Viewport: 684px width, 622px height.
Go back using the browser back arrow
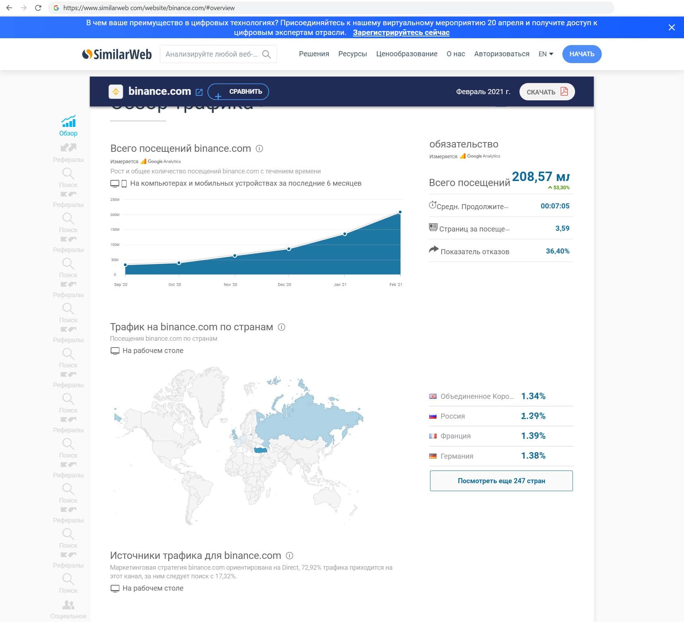pyautogui.click(x=9, y=8)
